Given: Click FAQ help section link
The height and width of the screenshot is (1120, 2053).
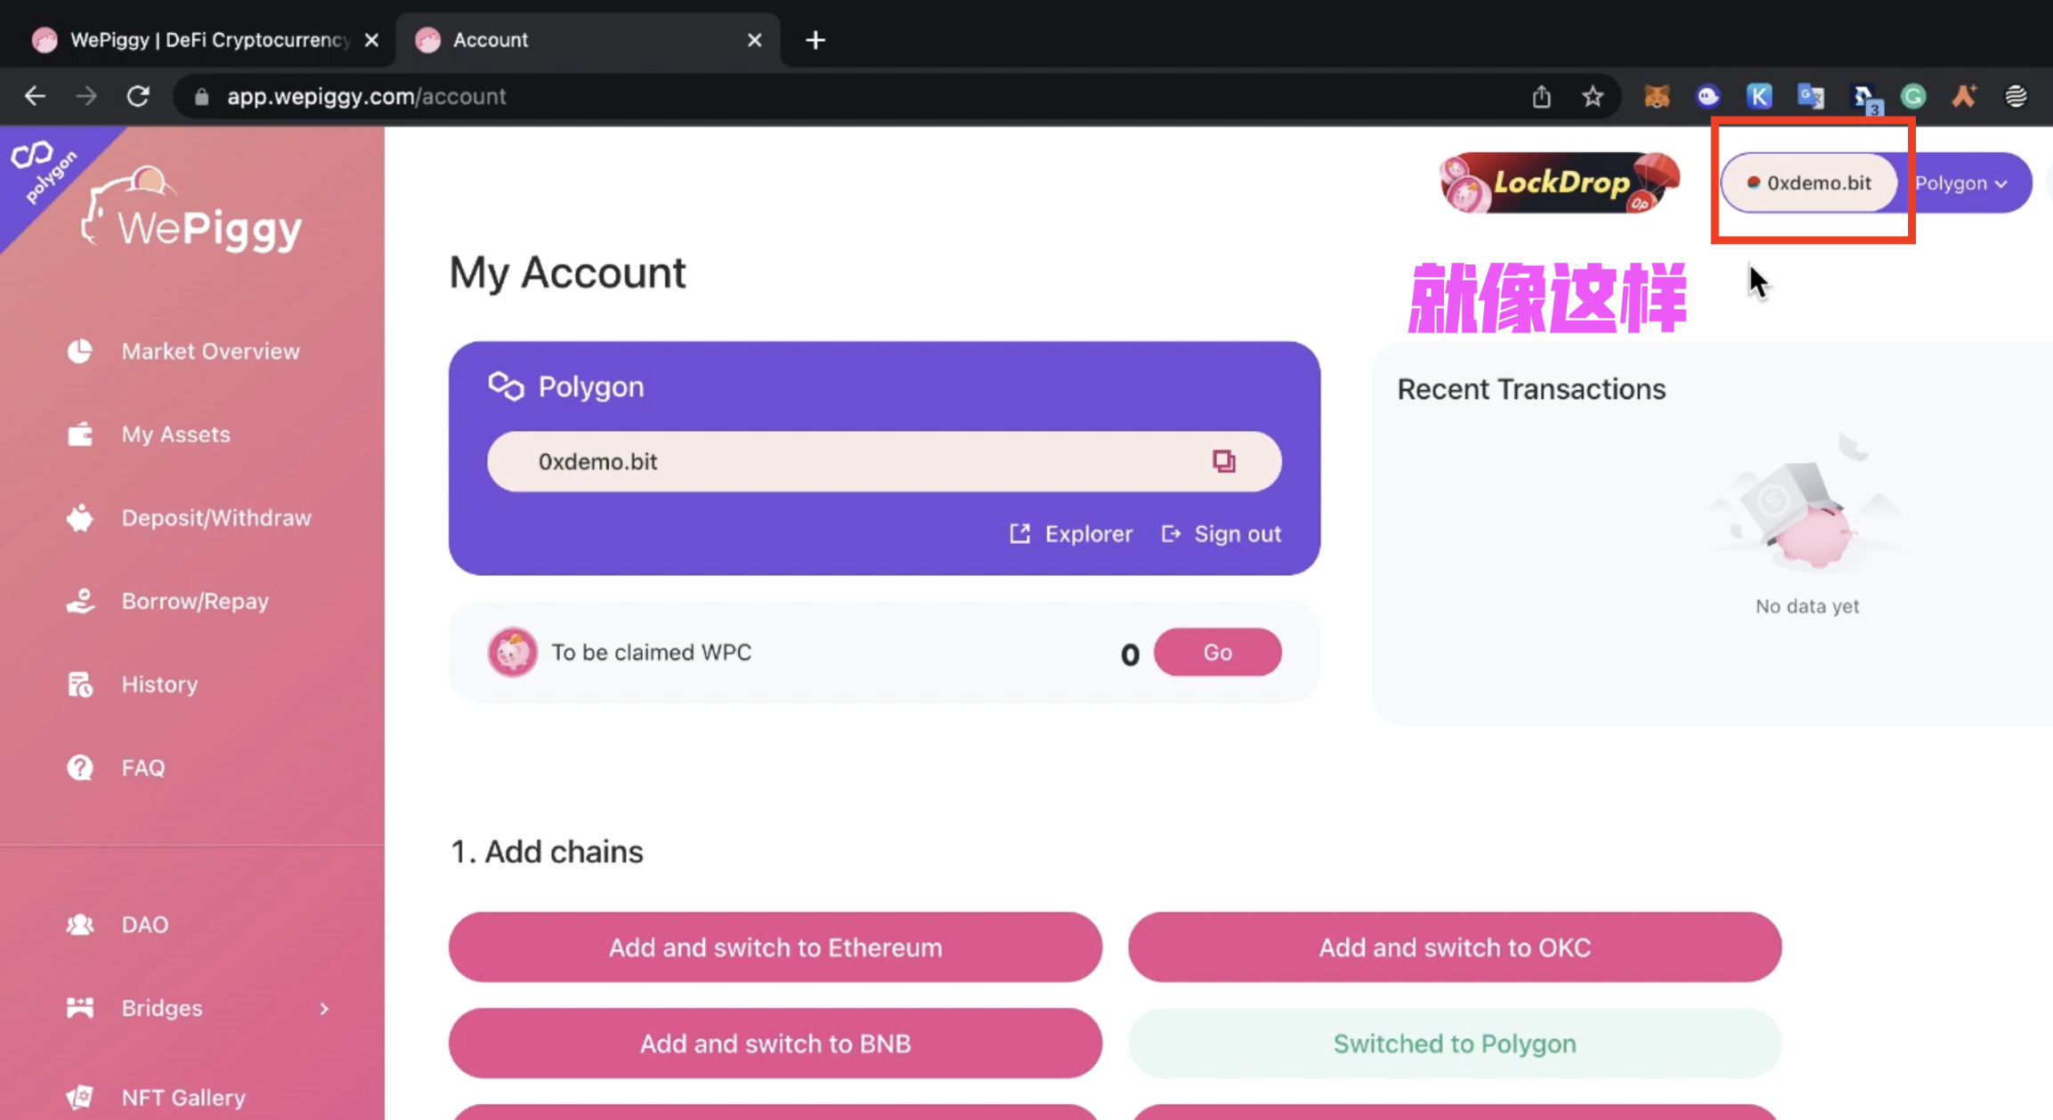Looking at the screenshot, I should pos(143,767).
